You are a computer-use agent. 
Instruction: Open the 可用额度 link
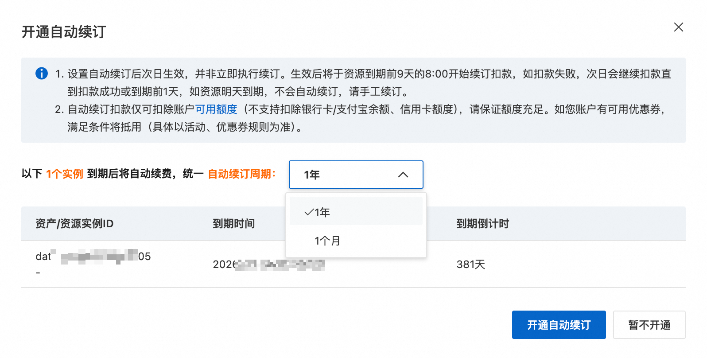(x=216, y=109)
